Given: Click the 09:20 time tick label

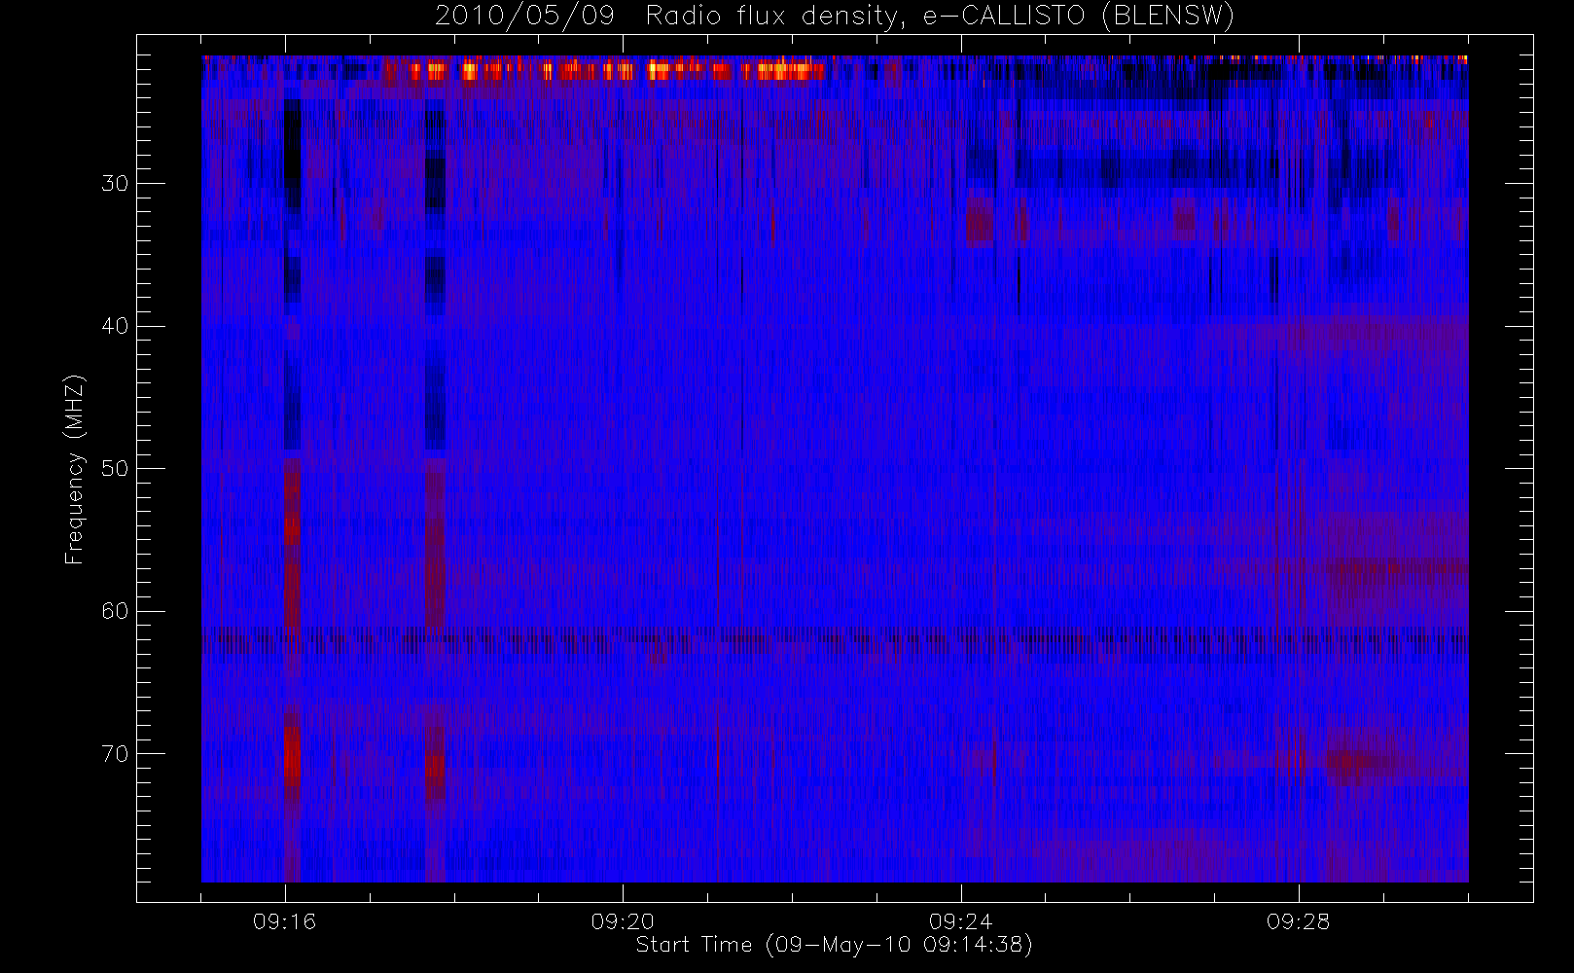Looking at the screenshot, I should click(623, 921).
